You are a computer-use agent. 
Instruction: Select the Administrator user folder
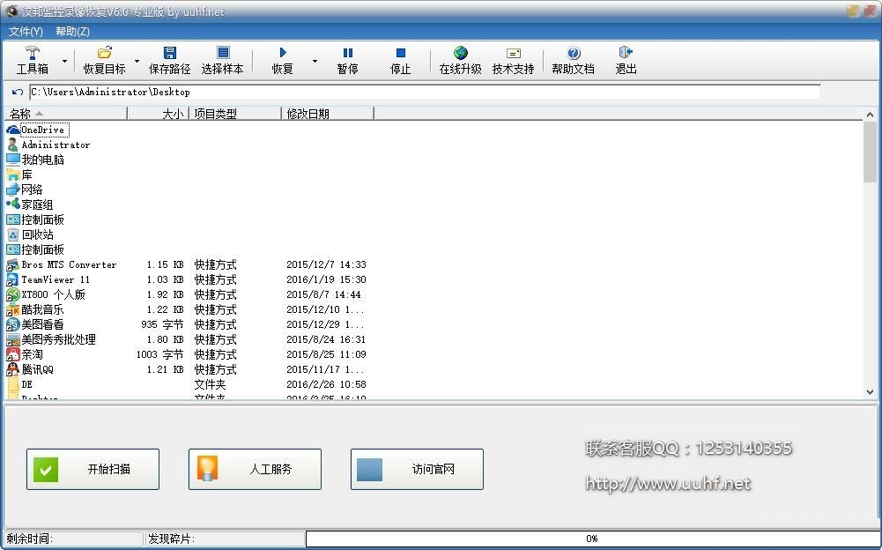click(x=56, y=145)
